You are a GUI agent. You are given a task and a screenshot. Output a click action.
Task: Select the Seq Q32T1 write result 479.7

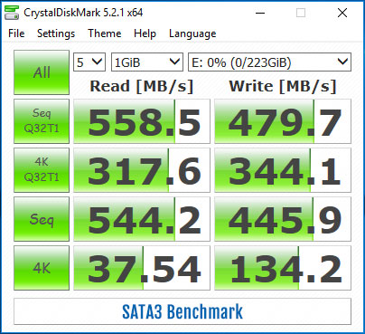(x=283, y=121)
